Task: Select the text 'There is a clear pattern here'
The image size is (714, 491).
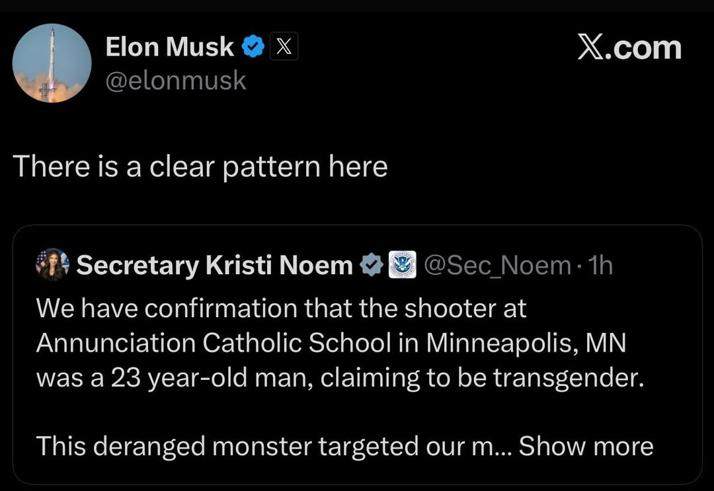Action: (x=200, y=166)
